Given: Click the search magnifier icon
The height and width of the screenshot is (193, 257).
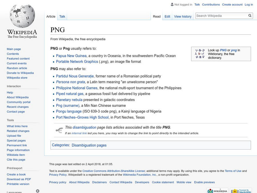Looking at the screenshot, I should 250,15.
